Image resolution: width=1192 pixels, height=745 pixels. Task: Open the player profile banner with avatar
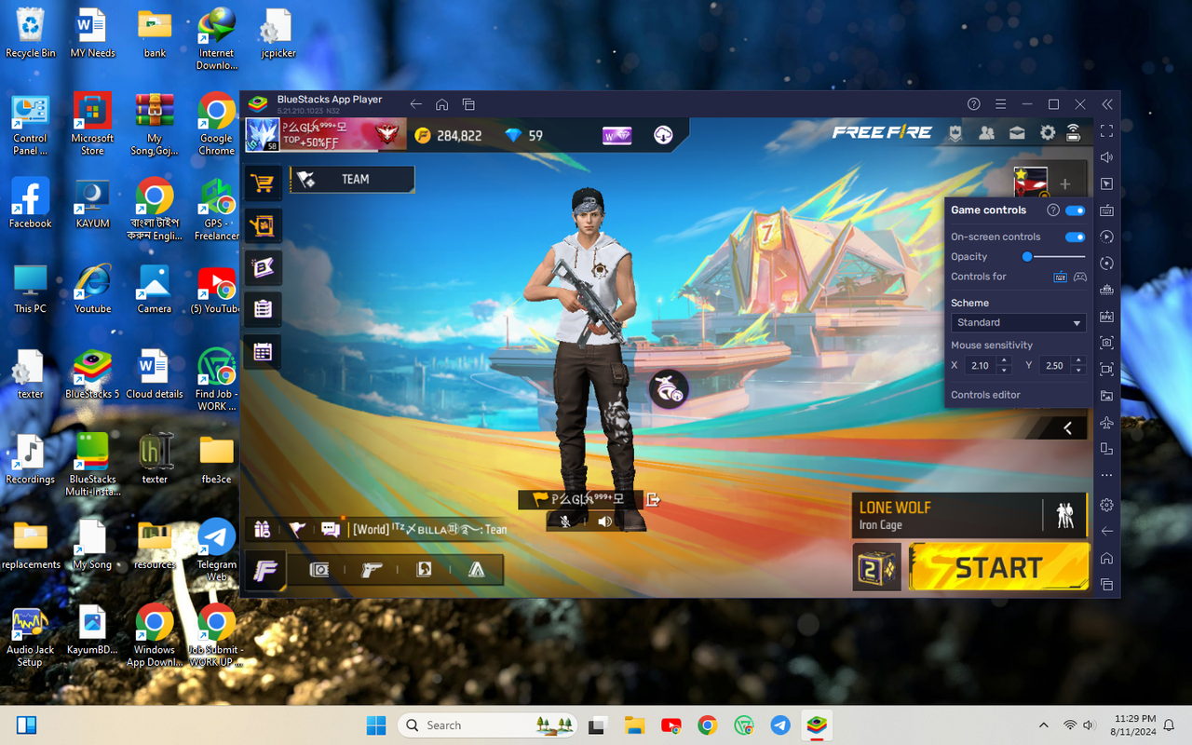tap(326, 135)
